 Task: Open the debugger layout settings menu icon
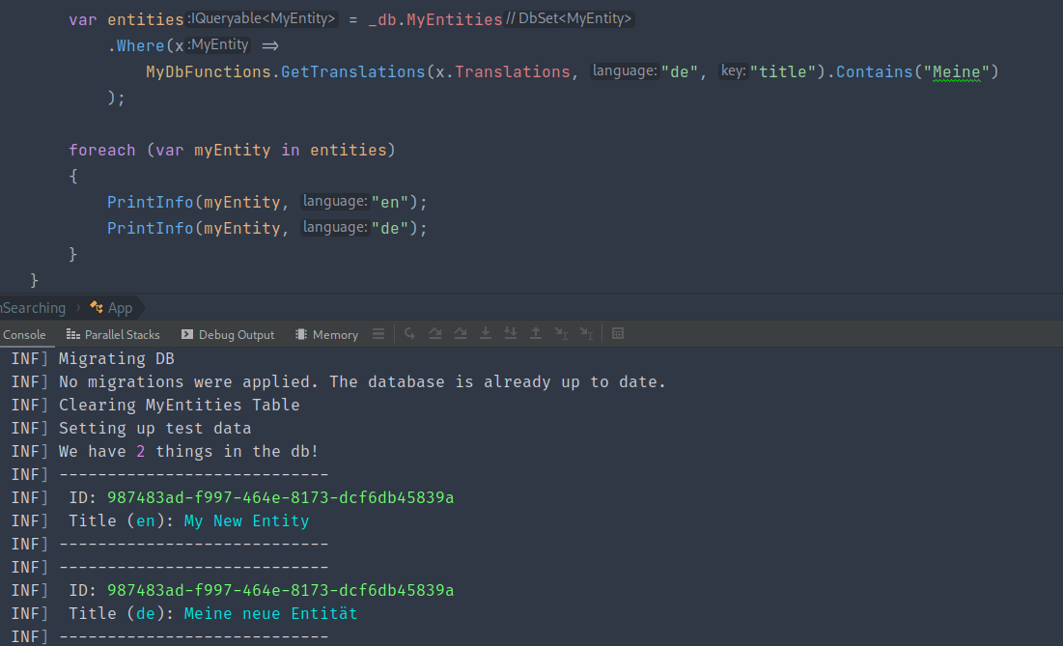click(378, 334)
